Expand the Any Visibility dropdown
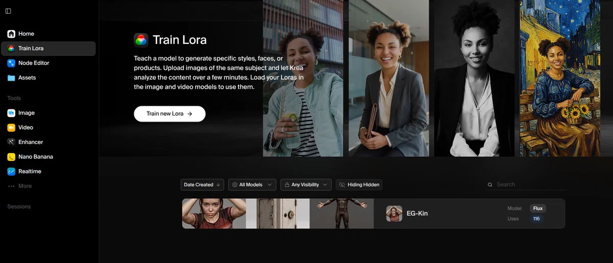 [306, 185]
